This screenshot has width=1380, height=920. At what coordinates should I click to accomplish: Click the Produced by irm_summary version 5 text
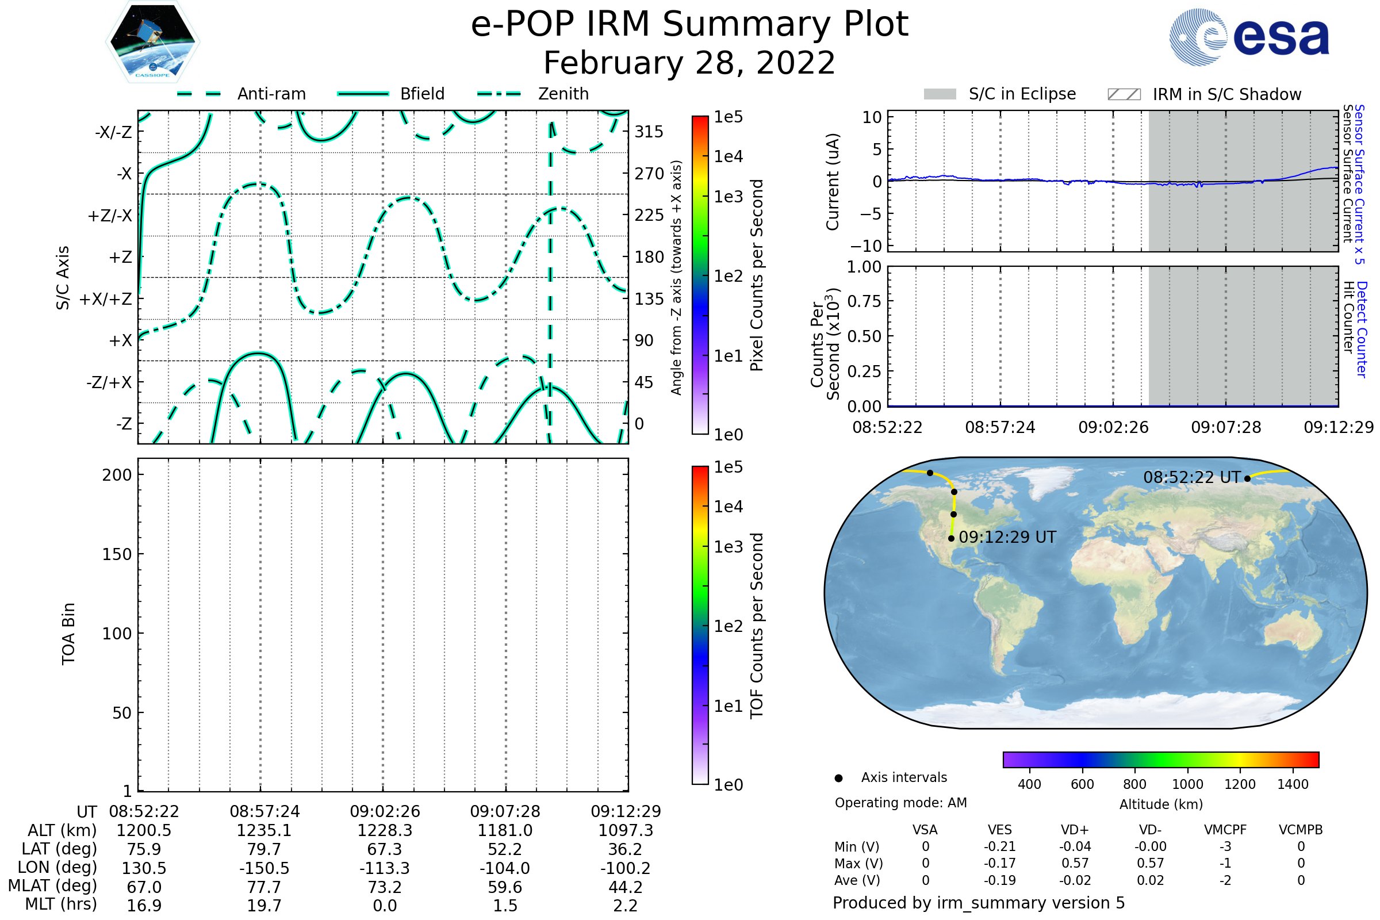tap(979, 902)
